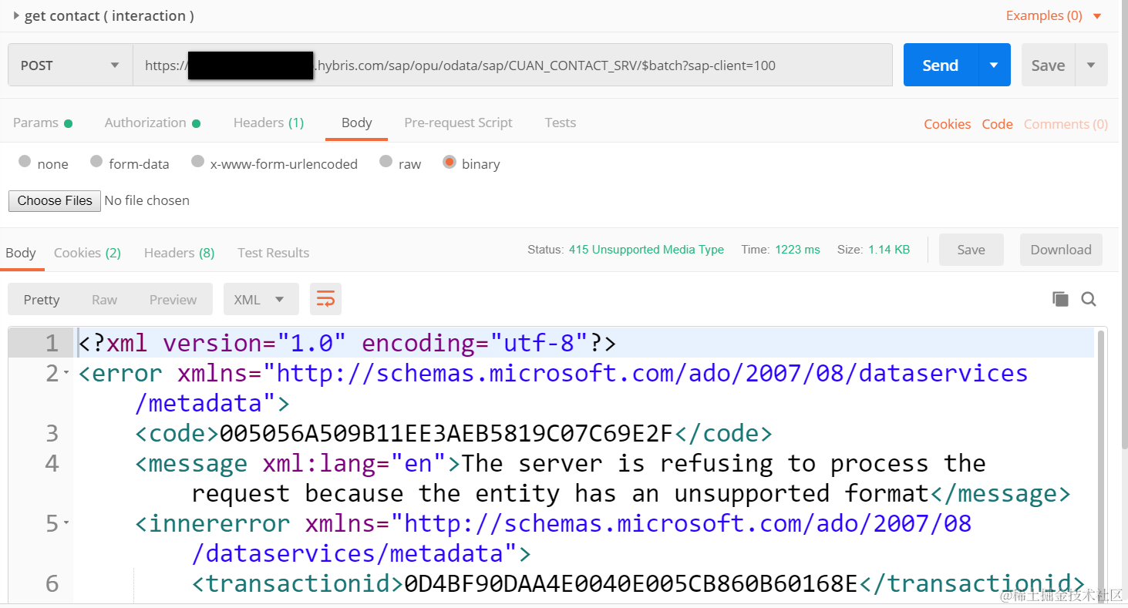Collapse line 2 error node fold arrow
The height and width of the screenshot is (608, 1128).
(66, 373)
